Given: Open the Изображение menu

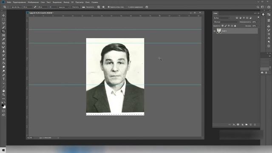Looking at the screenshot, I should coord(33,2).
